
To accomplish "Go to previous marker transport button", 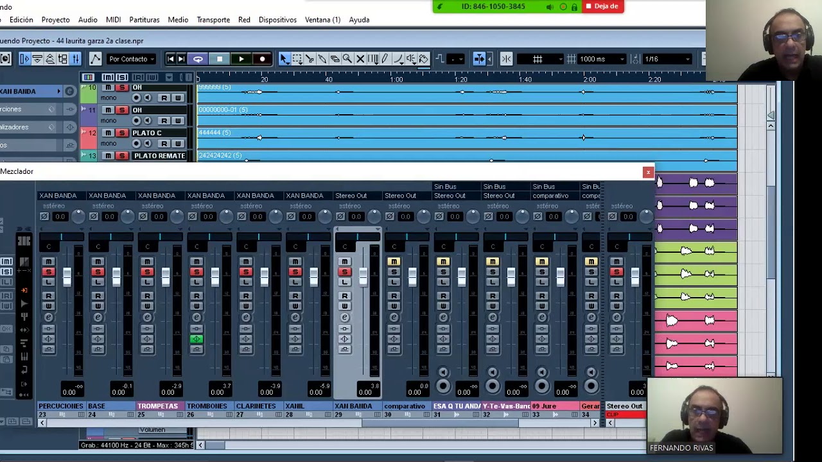I will tap(170, 59).
